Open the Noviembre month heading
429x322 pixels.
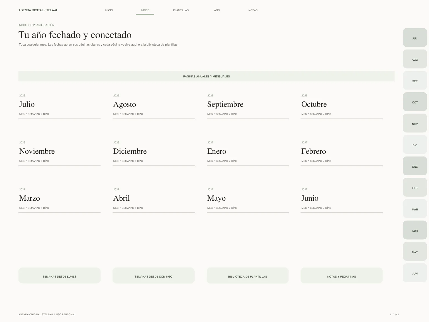click(x=37, y=151)
